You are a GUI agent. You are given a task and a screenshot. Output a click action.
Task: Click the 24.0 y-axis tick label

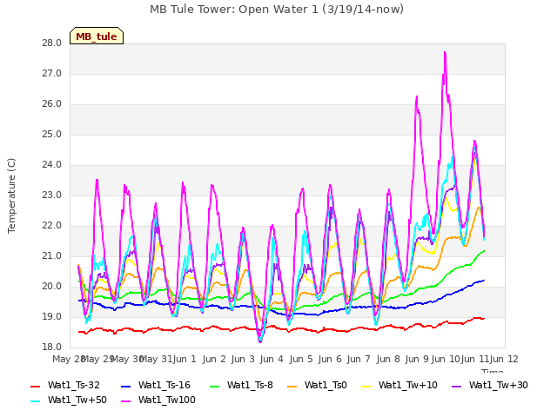[x=52, y=165]
